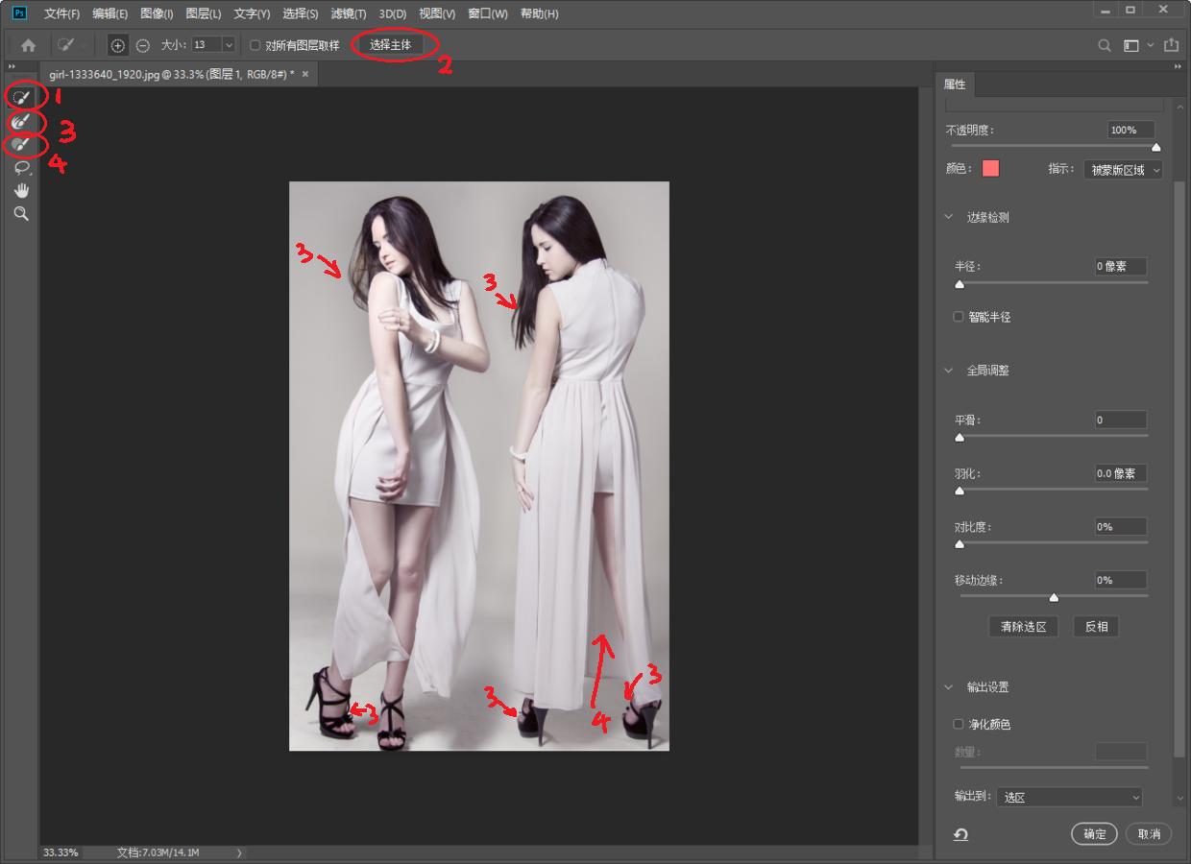1191x864 pixels.
Task: Select the Lasso tool in the toolbar
Action: [x=22, y=167]
